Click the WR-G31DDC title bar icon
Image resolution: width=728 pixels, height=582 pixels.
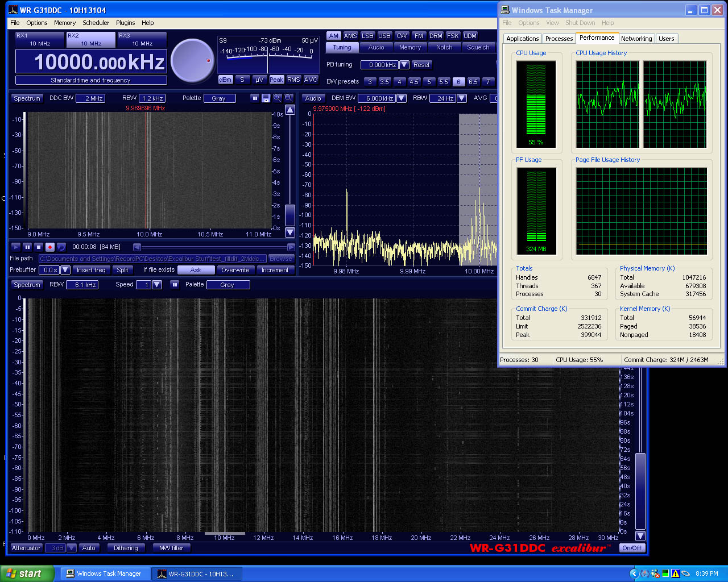[13, 10]
